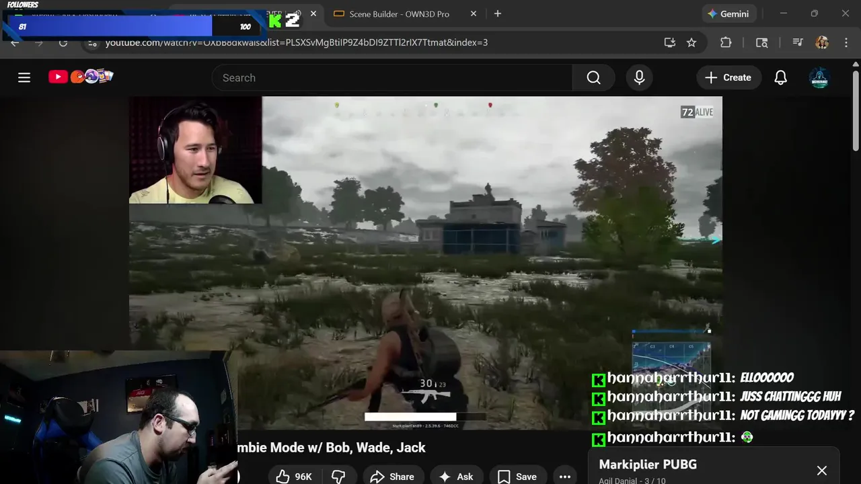Open the YouTube guide hamburger menu
The image size is (861, 484).
coord(24,77)
